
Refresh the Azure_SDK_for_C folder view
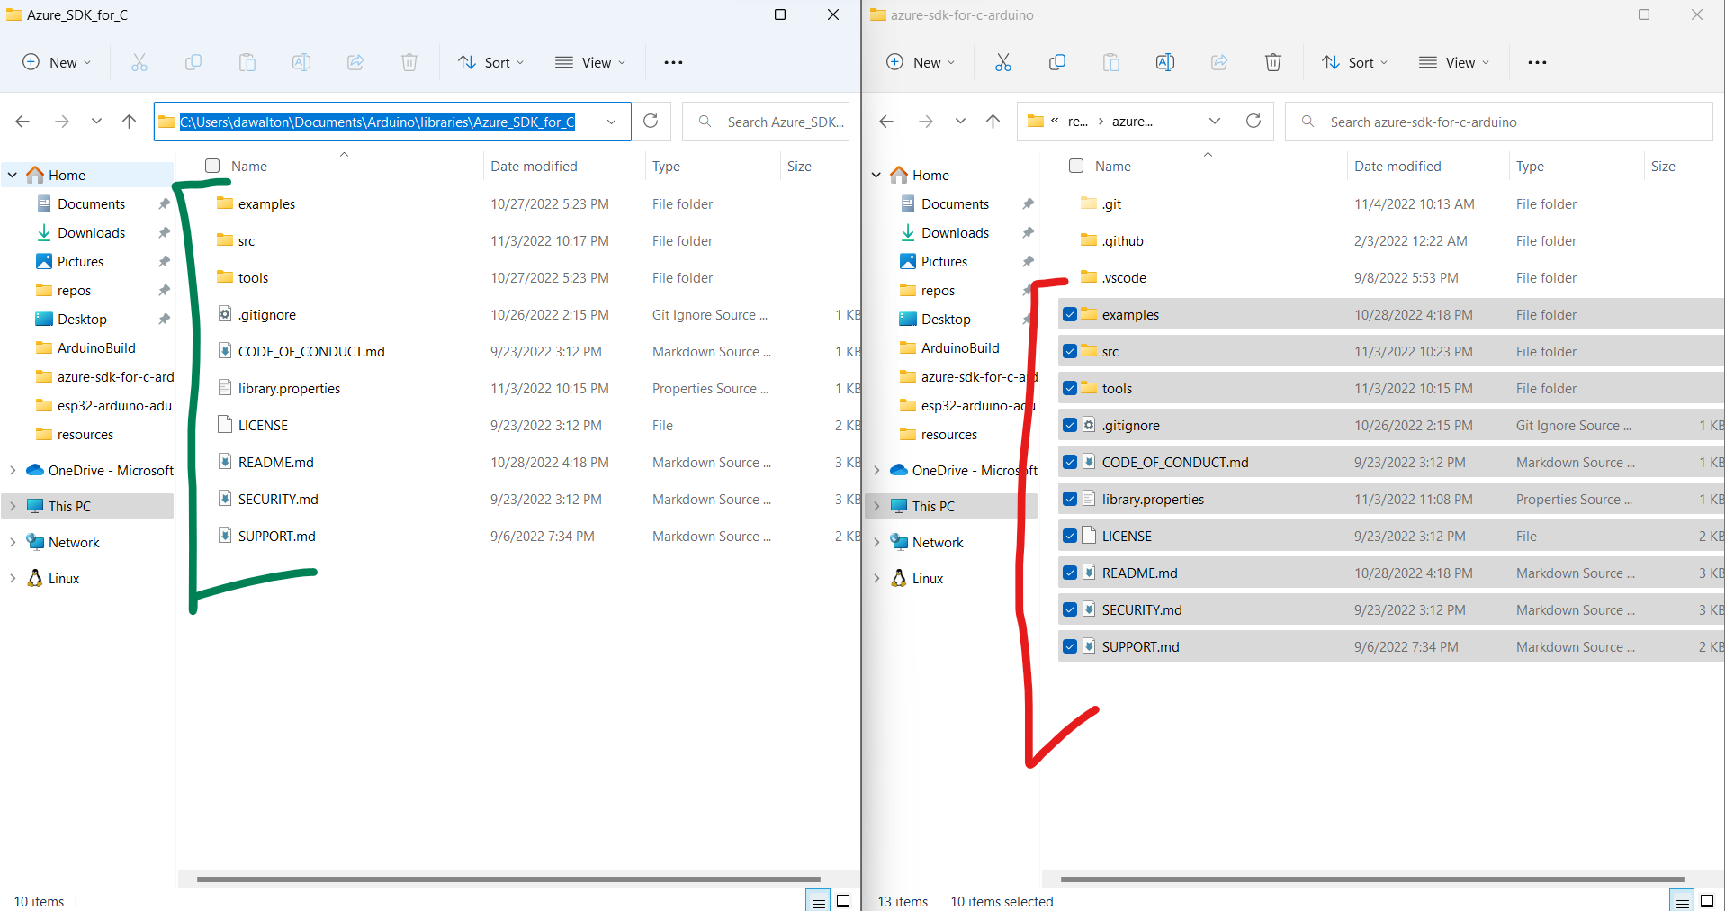[651, 121]
